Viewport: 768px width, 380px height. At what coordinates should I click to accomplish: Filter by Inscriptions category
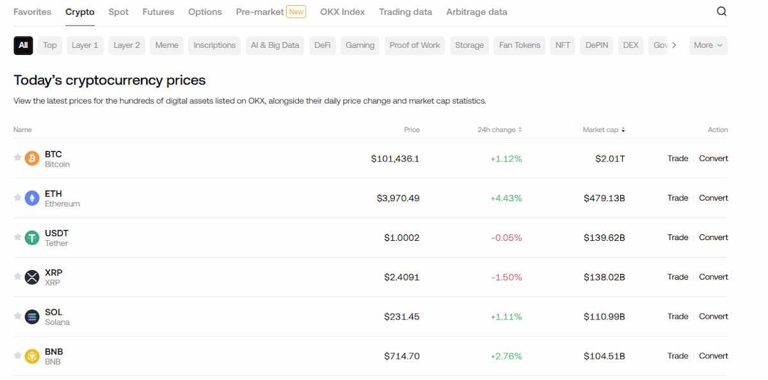(214, 45)
